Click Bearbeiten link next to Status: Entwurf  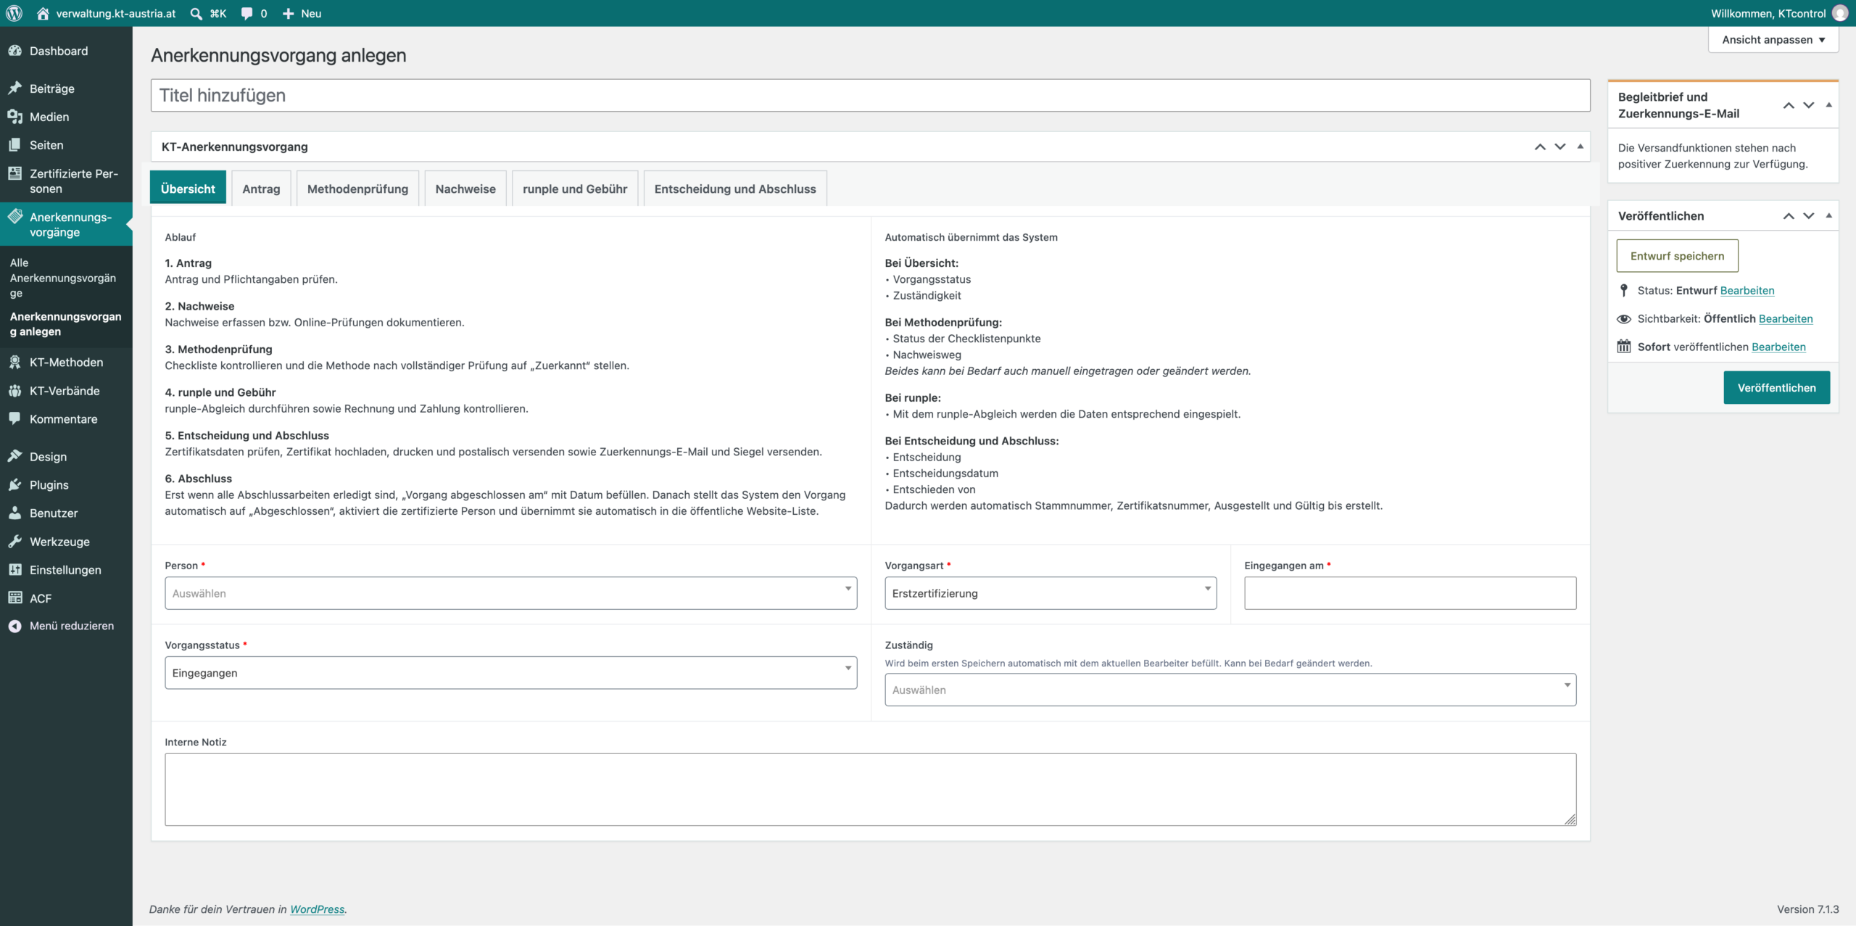(x=1747, y=290)
